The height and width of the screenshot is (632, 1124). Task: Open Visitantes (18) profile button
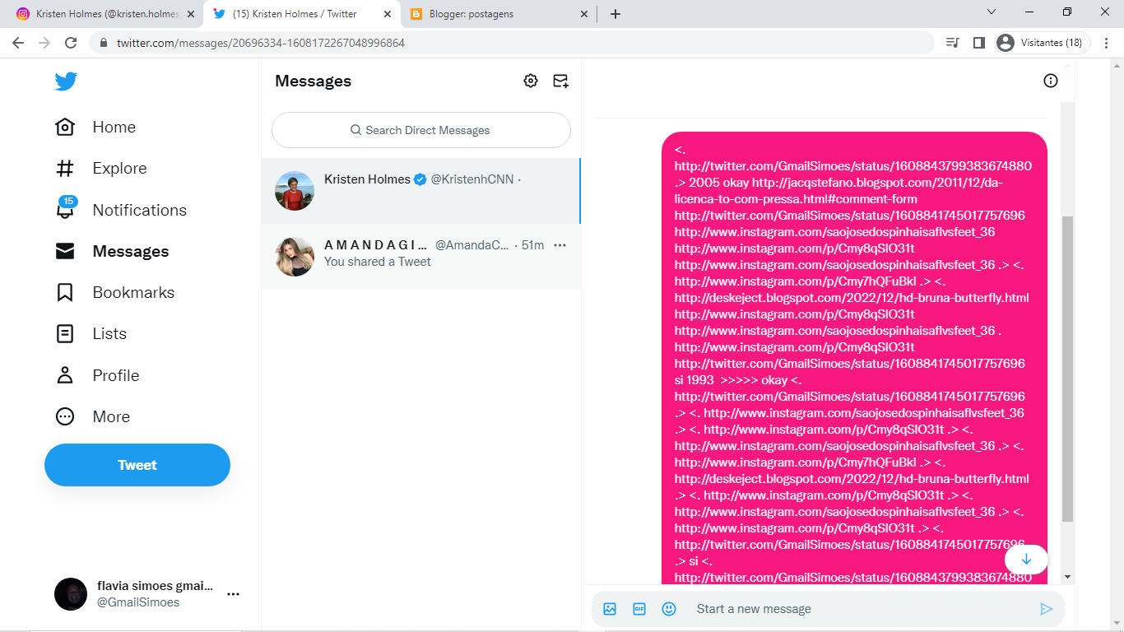1041,43
